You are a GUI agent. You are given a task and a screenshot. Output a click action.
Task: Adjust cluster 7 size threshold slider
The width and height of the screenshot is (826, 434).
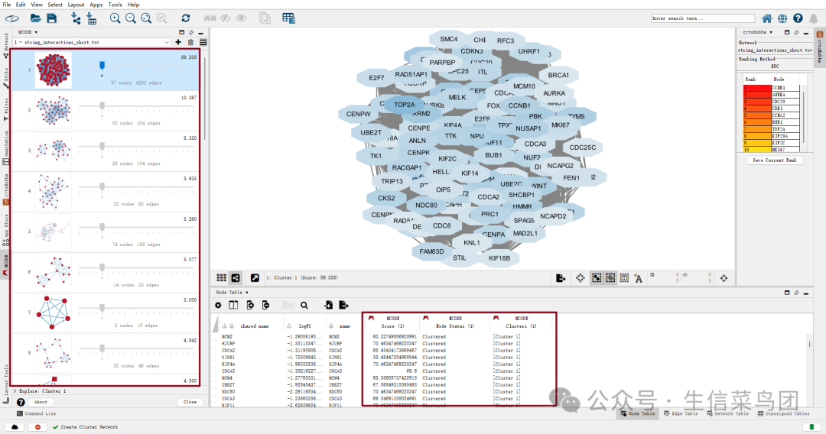tap(102, 308)
